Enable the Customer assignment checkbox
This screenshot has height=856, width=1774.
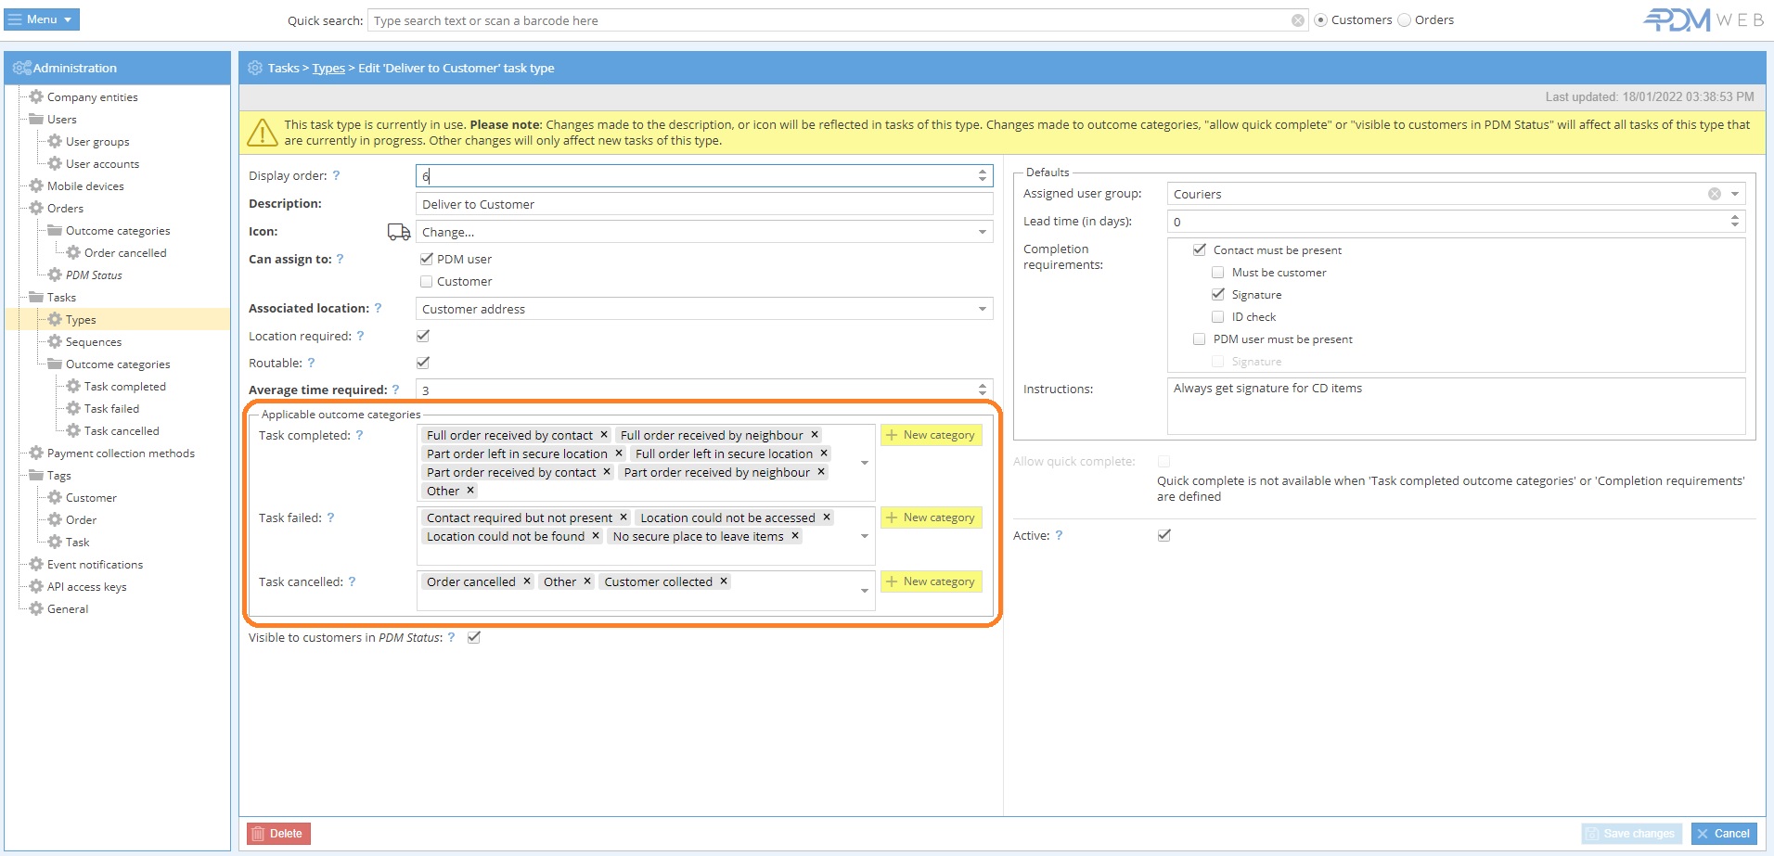click(427, 282)
